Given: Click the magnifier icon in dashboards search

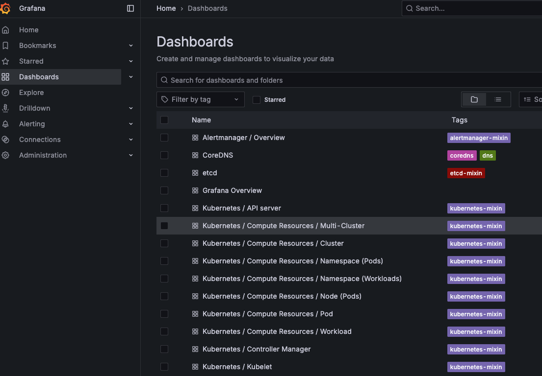Looking at the screenshot, I should point(164,80).
